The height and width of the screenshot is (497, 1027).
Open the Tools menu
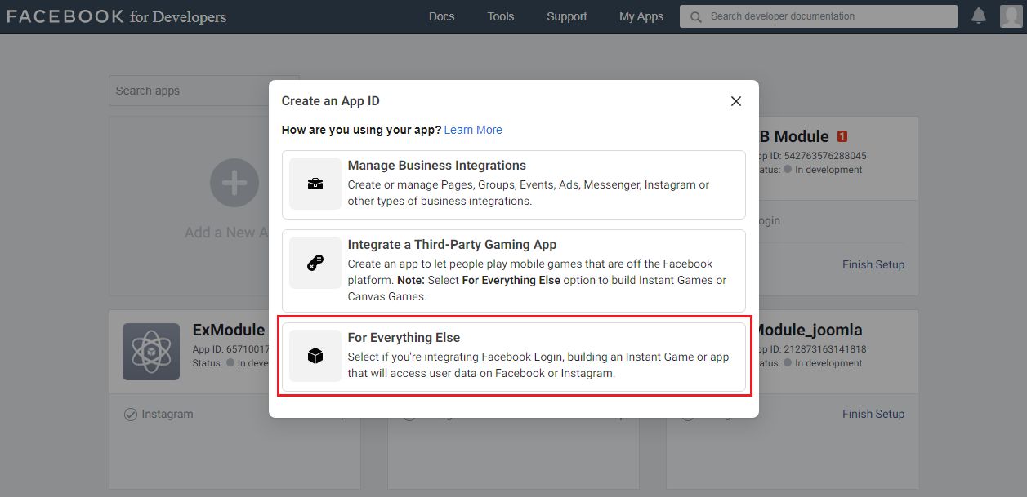pyautogui.click(x=501, y=16)
